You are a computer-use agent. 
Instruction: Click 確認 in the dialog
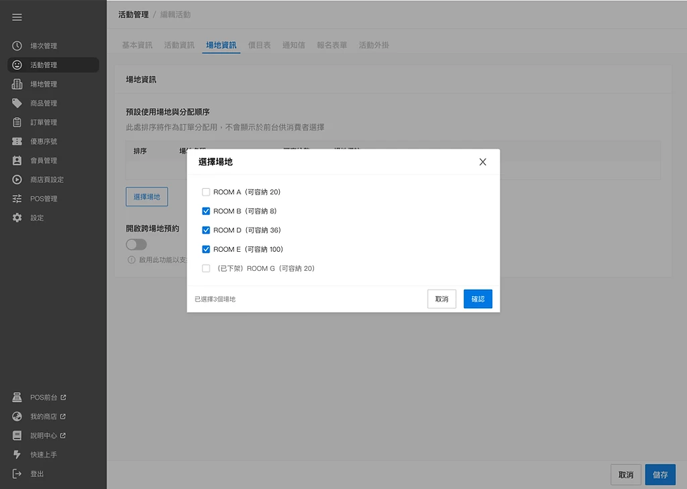coord(478,299)
